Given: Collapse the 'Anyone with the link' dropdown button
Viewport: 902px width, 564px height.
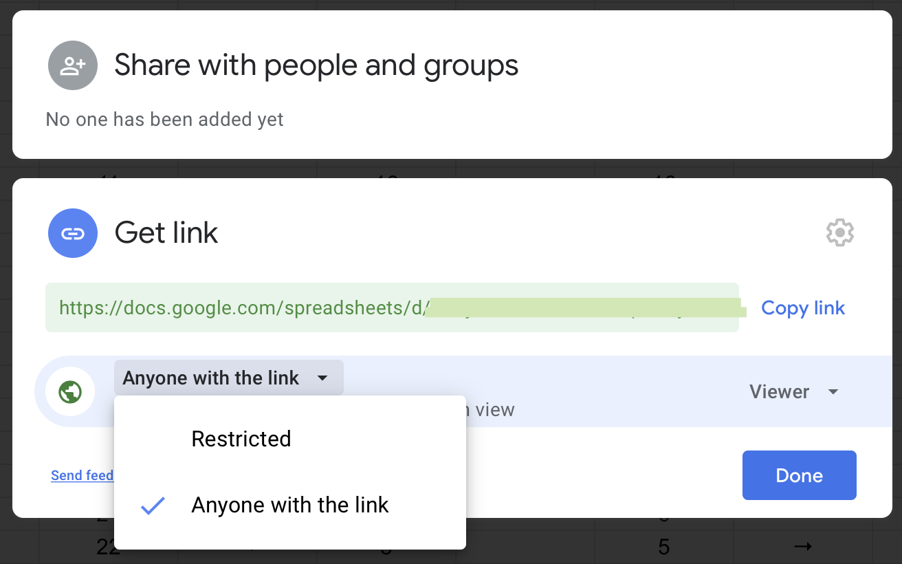Looking at the screenshot, I should click(x=228, y=378).
